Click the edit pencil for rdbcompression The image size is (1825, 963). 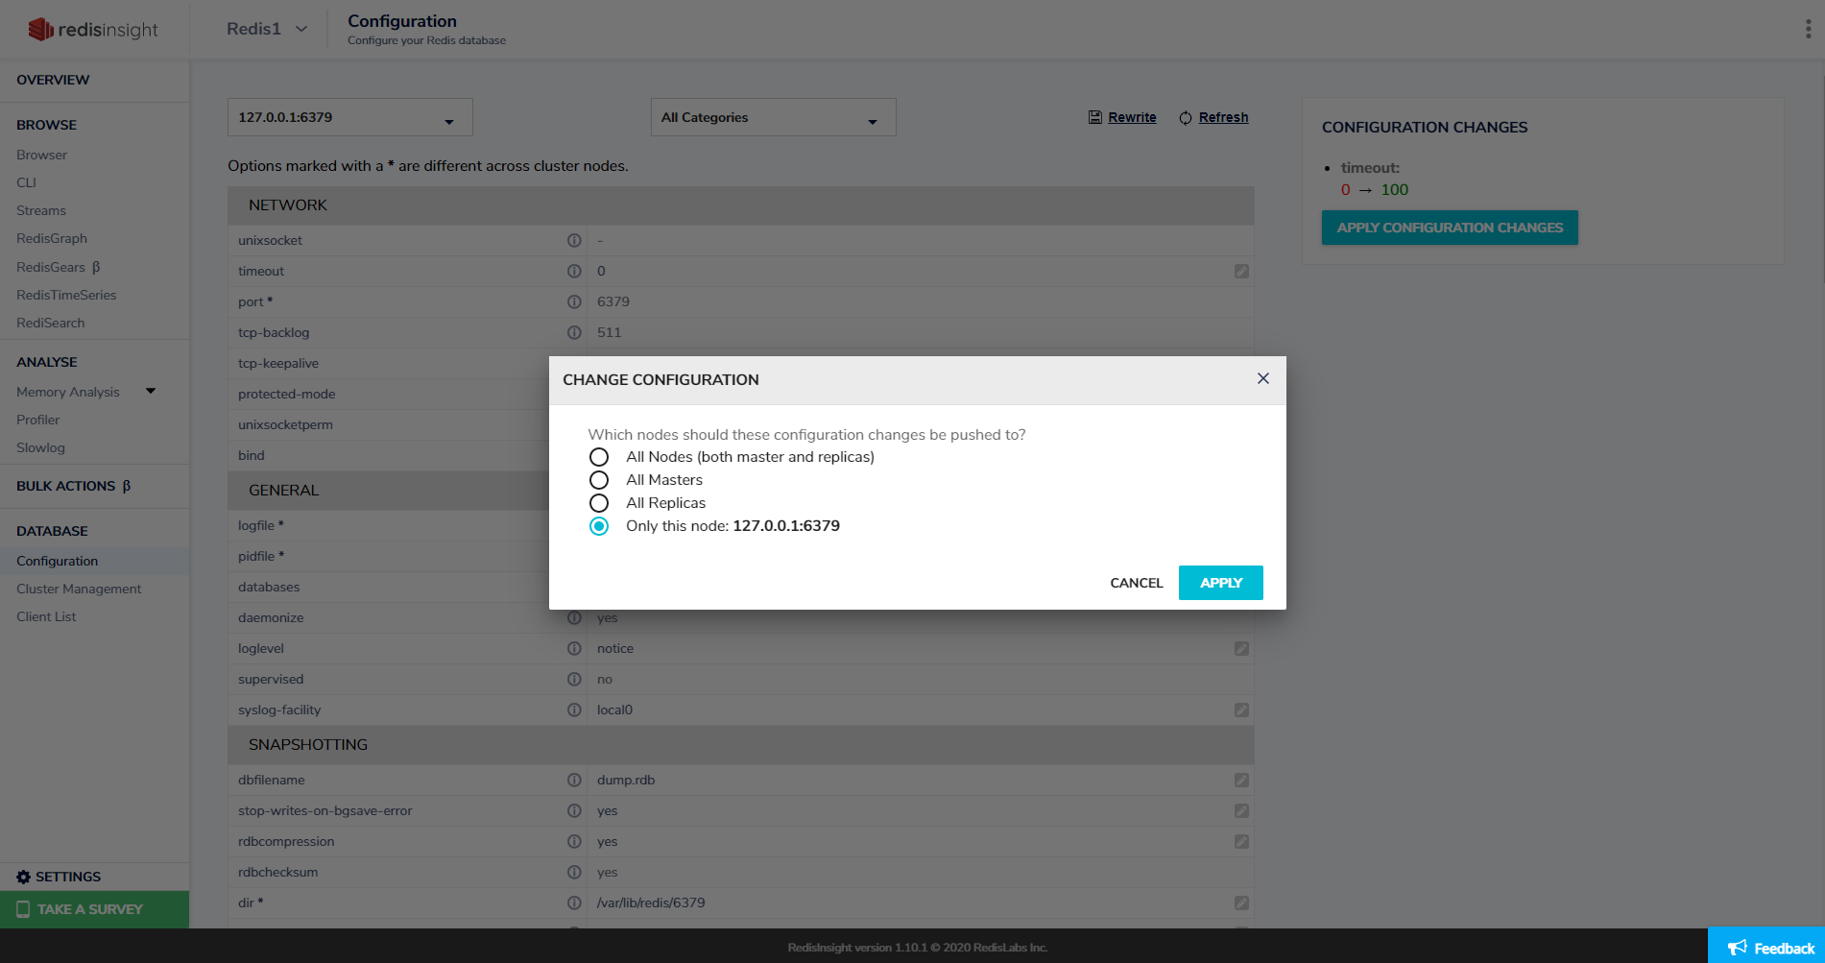coord(1241,842)
